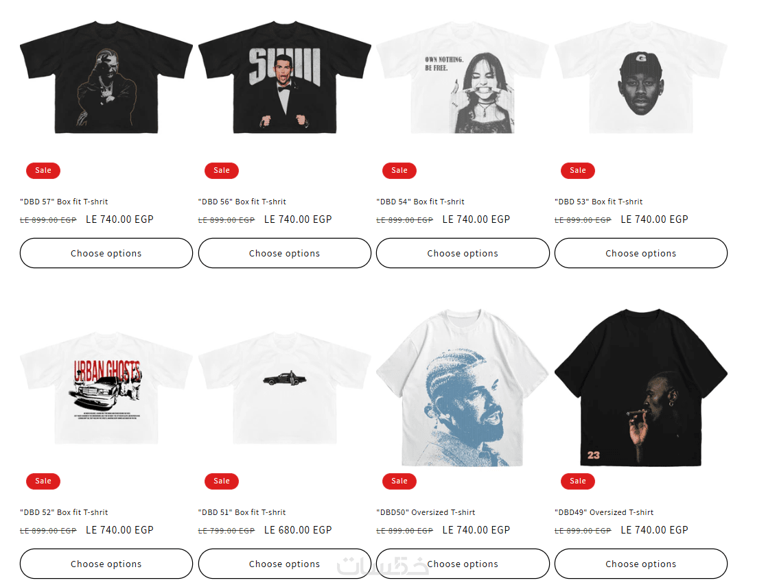Viewport: 766px width, 587px height.
Task: Choose options for DBD 53 T-shirt
Action: 641,253
